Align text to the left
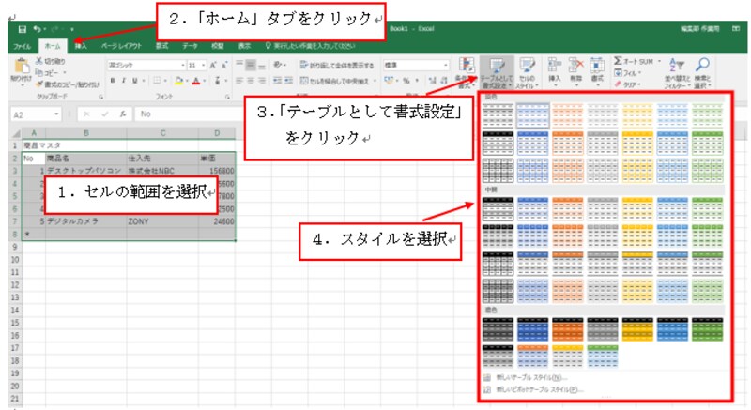Screen dimensions: 751x410 coord(239,81)
